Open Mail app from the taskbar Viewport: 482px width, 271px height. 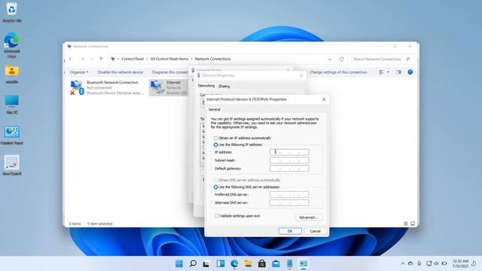pyautogui.click(x=276, y=263)
